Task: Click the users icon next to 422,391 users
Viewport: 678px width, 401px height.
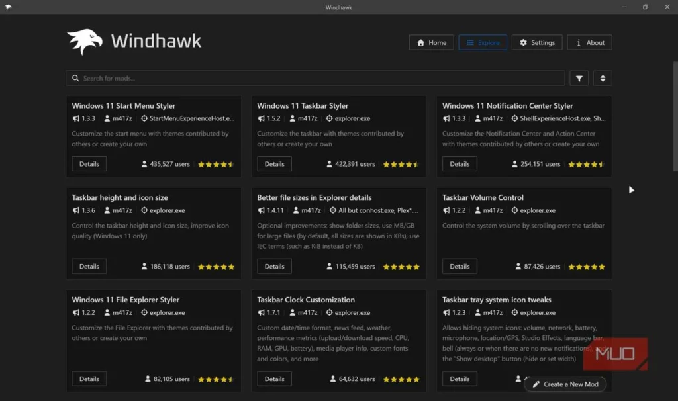Action: (329, 164)
